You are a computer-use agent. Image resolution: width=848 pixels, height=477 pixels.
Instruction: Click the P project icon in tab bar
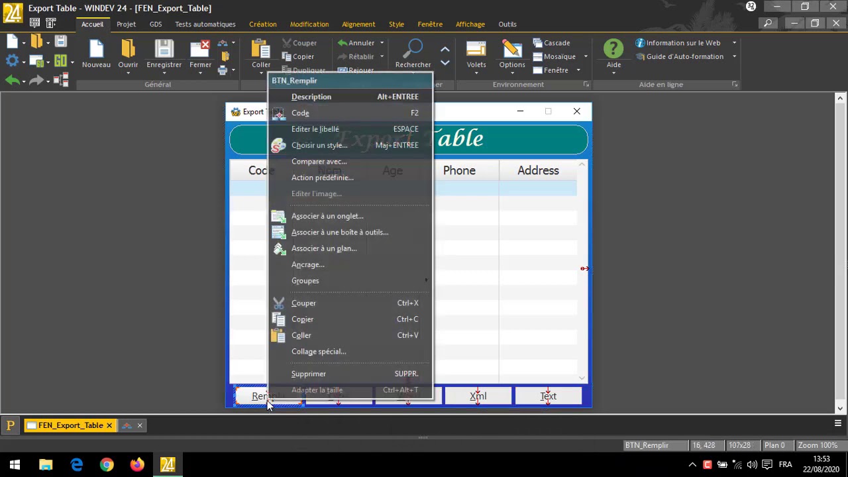[x=10, y=425]
